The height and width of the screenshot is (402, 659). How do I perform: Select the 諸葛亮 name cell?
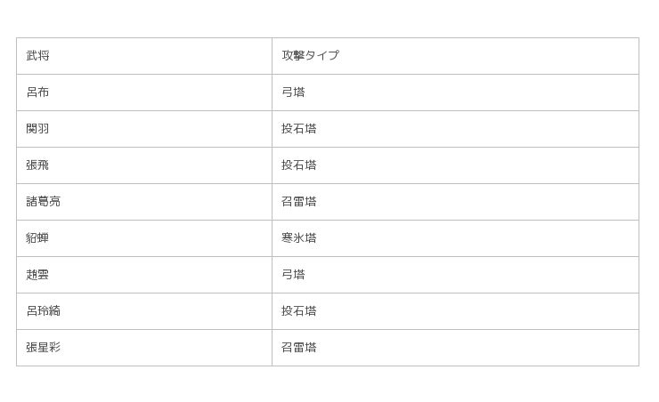pos(144,202)
